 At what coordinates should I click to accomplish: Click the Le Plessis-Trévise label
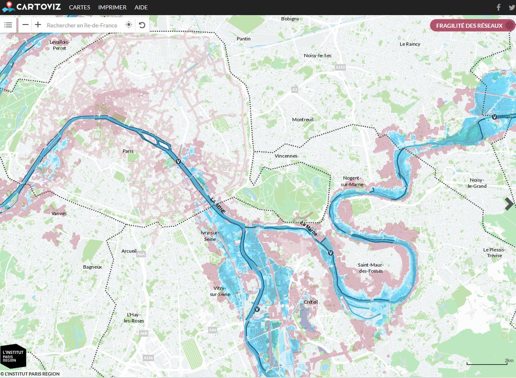494,252
